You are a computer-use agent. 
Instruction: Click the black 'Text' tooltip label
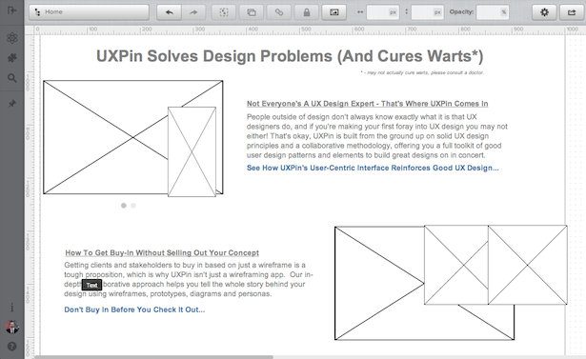91,285
